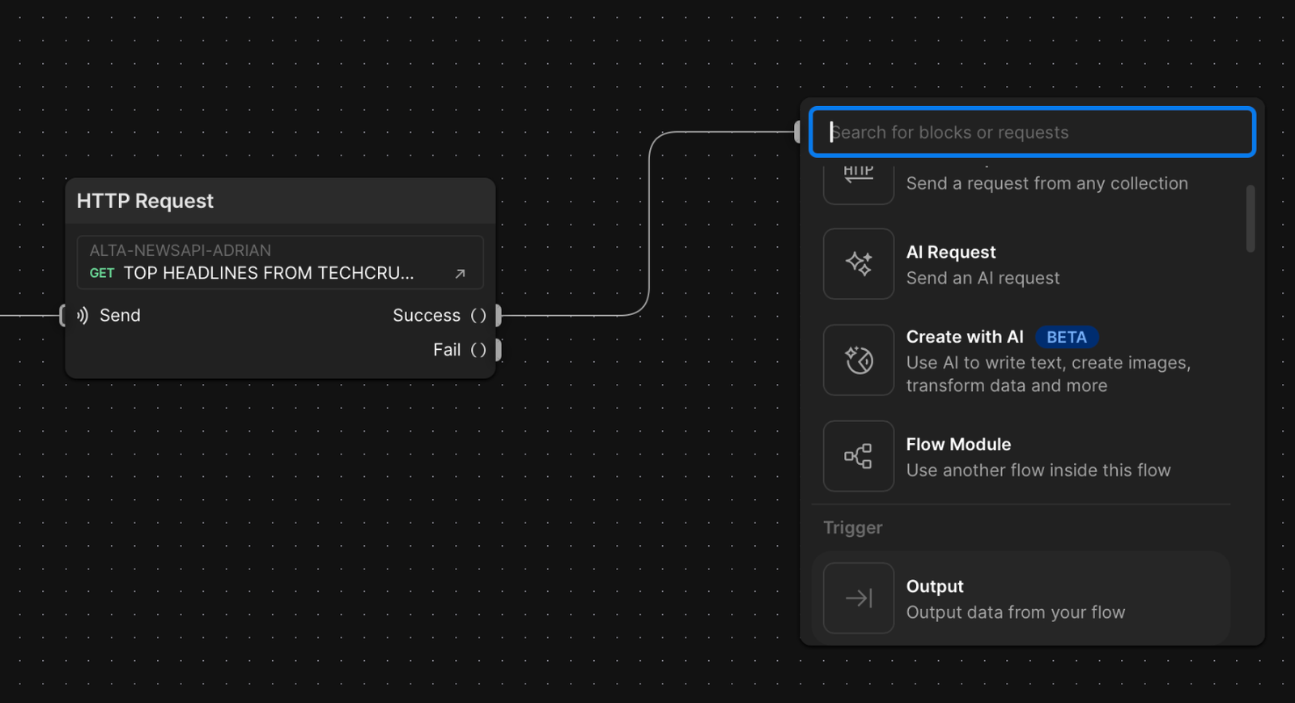Select 'Send a request from any collection'
This screenshot has width=1295, height=703.
click(x=1047, y=184)
